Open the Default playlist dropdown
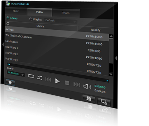This screenshot has width=149, height=126. (x=61, y=21)
